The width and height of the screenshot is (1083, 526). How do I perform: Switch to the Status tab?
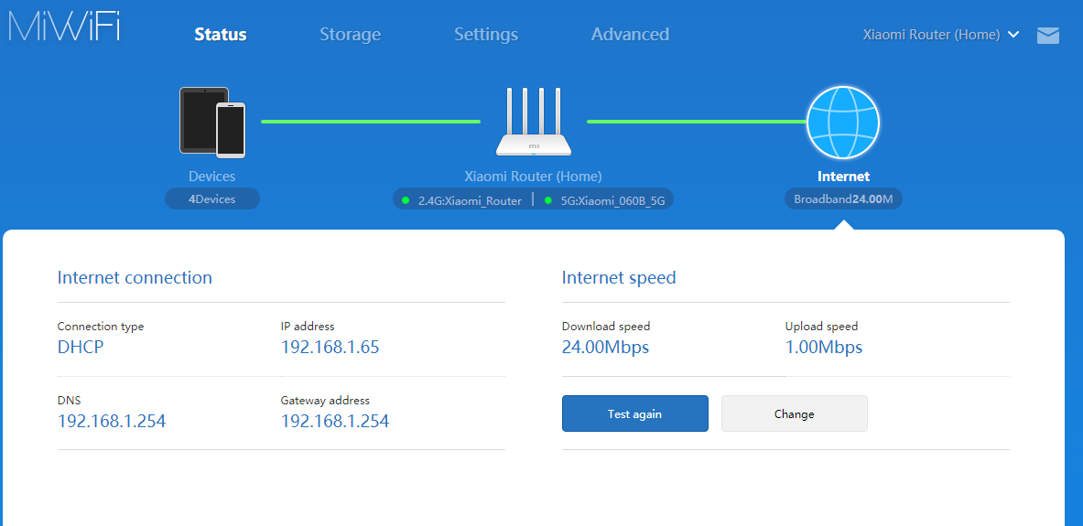pyautogui.click(x=221, y=35)
